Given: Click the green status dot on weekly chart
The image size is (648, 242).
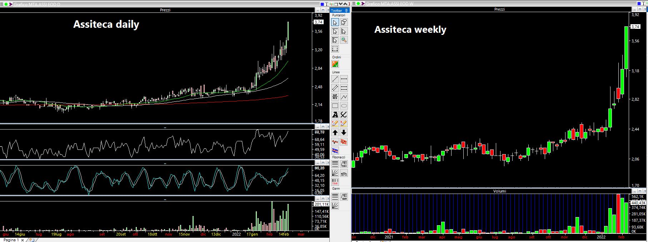Looking at the screenshot, I should pyautogui.click(x=358, y=4).
